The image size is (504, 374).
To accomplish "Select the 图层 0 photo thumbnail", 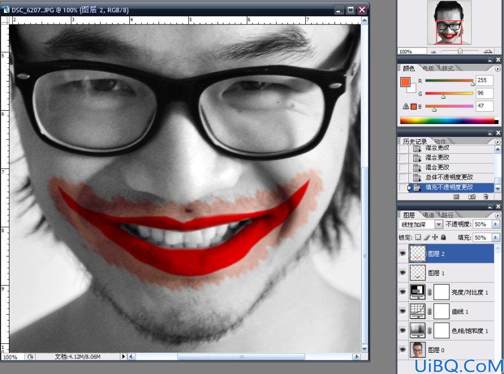I will (x=418, y=349).
